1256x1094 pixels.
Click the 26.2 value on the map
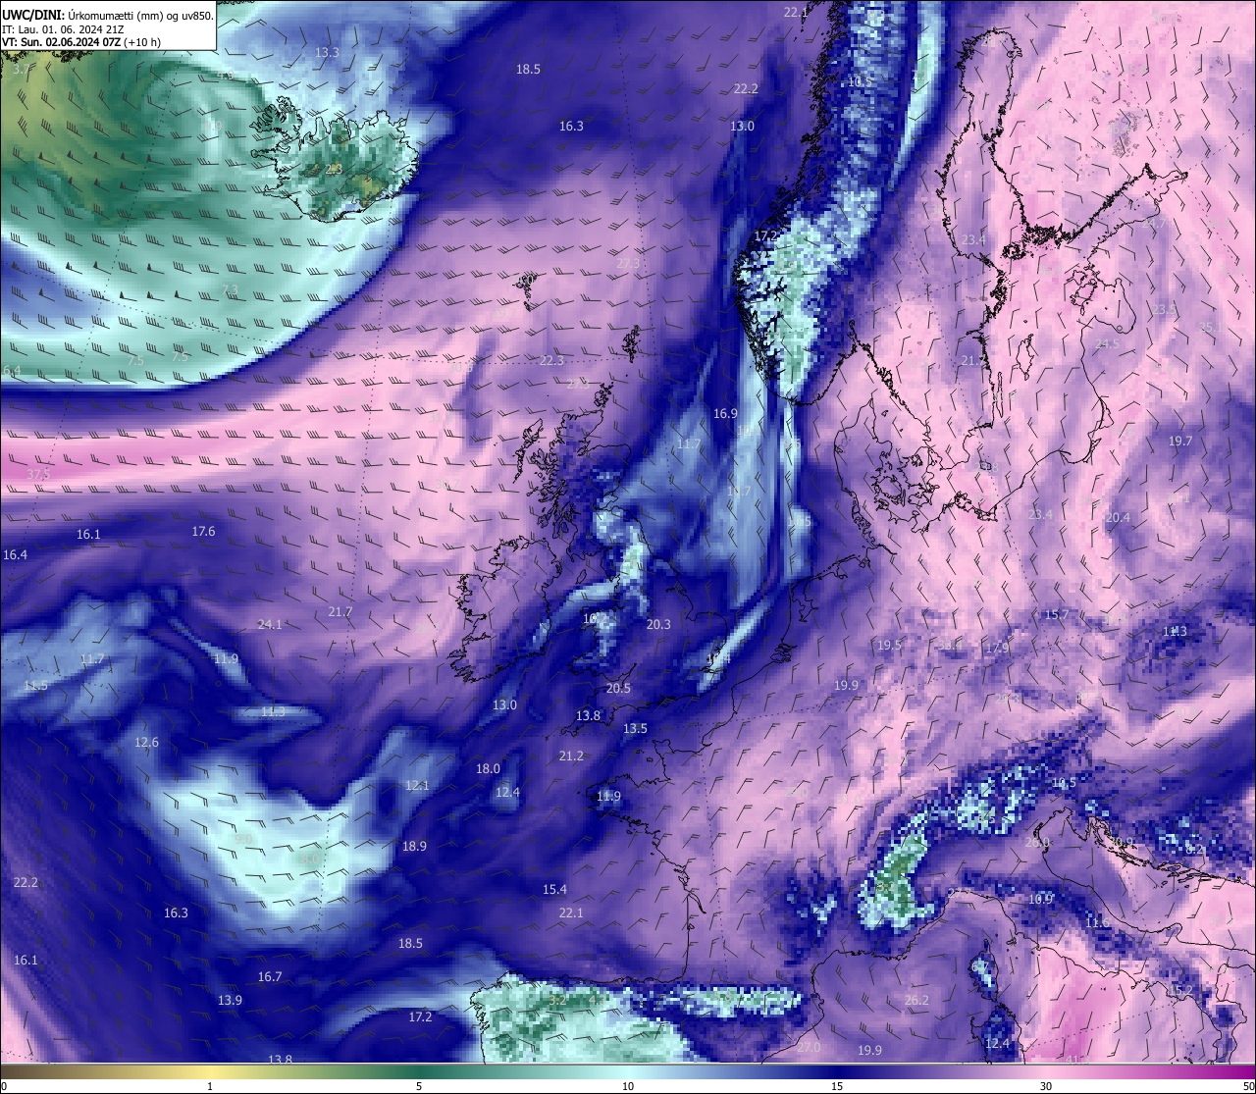[x=916, y=1000]
